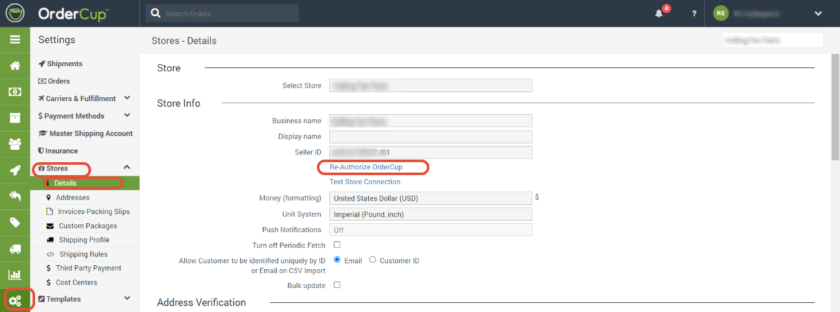Click the store selector box in header
The image size is (840, 312).
click(x=773, y=40)
